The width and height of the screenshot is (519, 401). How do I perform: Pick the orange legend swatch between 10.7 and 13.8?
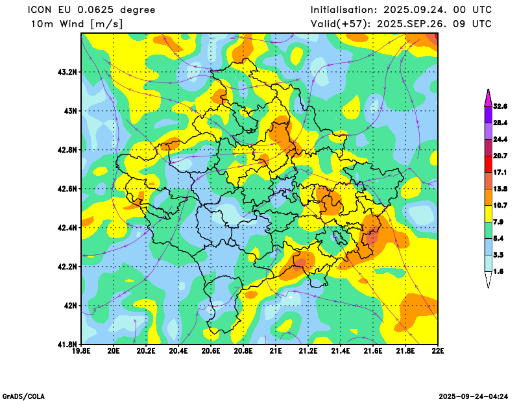pyautogui.click(x=488, y=197)
